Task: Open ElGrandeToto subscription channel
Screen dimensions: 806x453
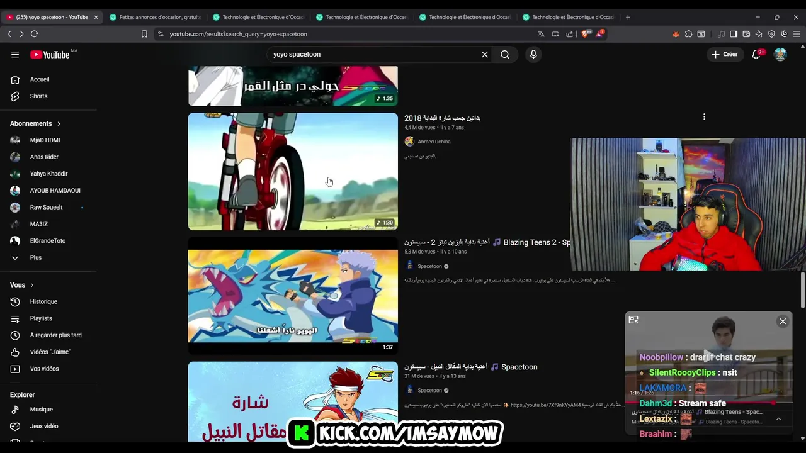Action: [x=48, y=241]
